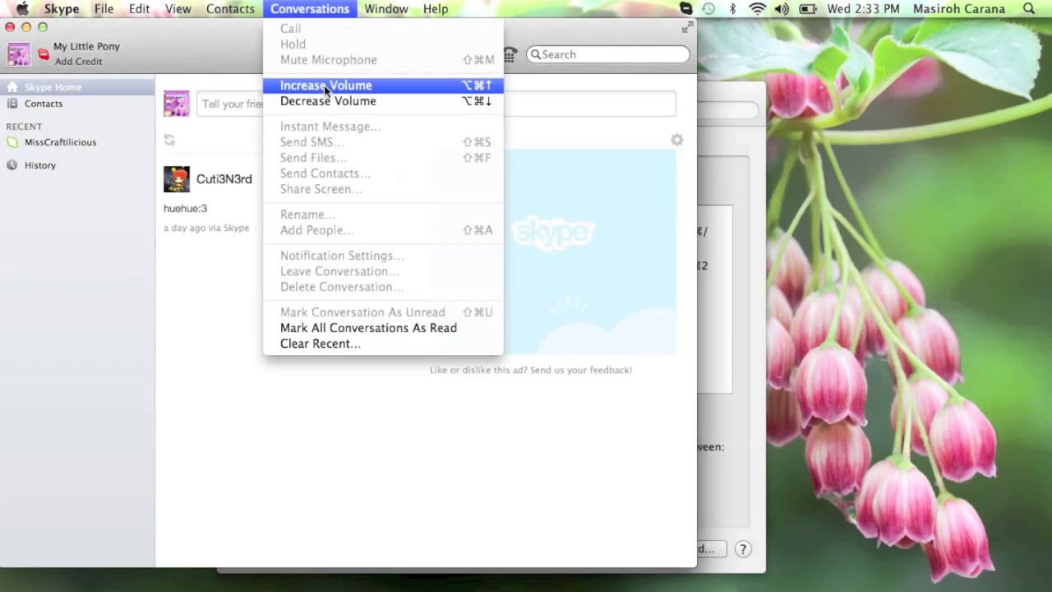Open the Skype menu
The image size is (1052, 592).
62,9
